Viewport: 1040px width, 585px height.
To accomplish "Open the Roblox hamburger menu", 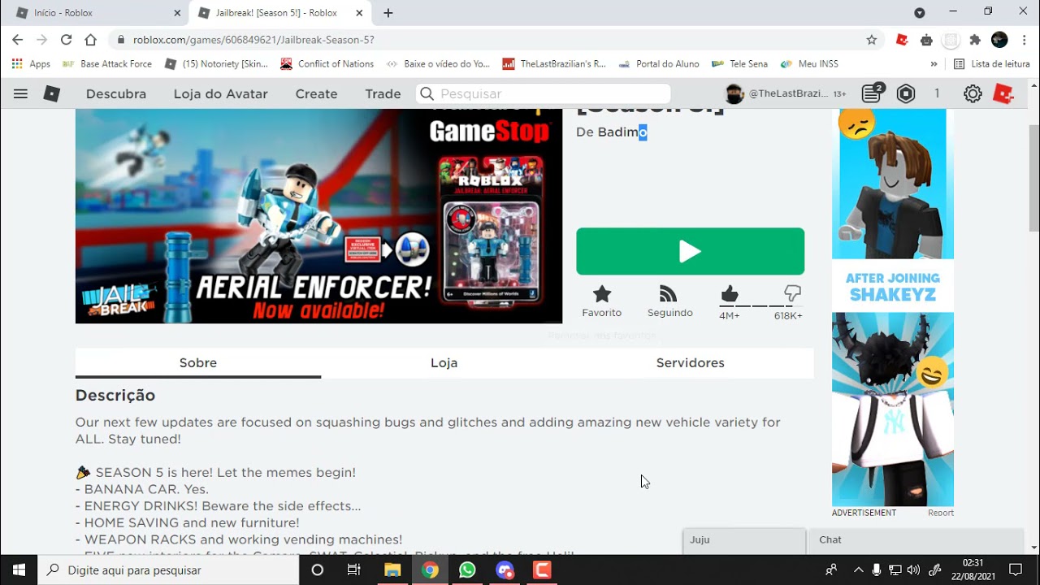I will point(20,94).
